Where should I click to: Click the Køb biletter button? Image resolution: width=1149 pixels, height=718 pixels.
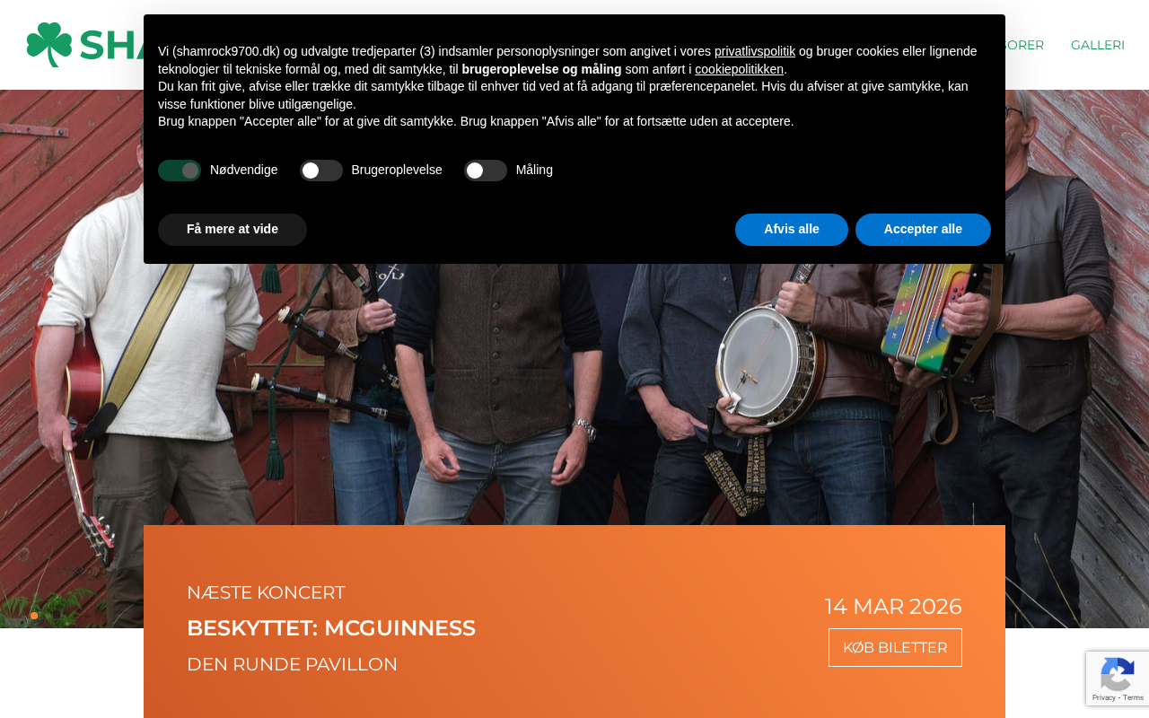tap(895, 648)
